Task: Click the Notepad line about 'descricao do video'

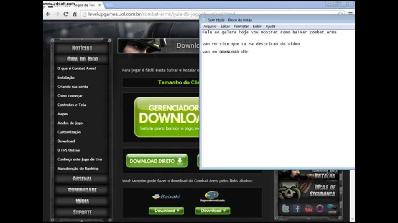Action: point(251,44)
